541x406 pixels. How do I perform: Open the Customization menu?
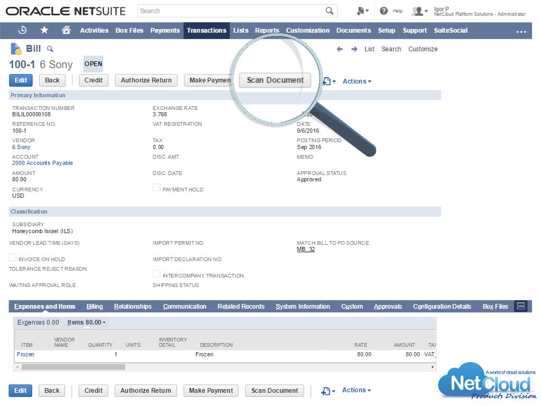coord(308,30)
